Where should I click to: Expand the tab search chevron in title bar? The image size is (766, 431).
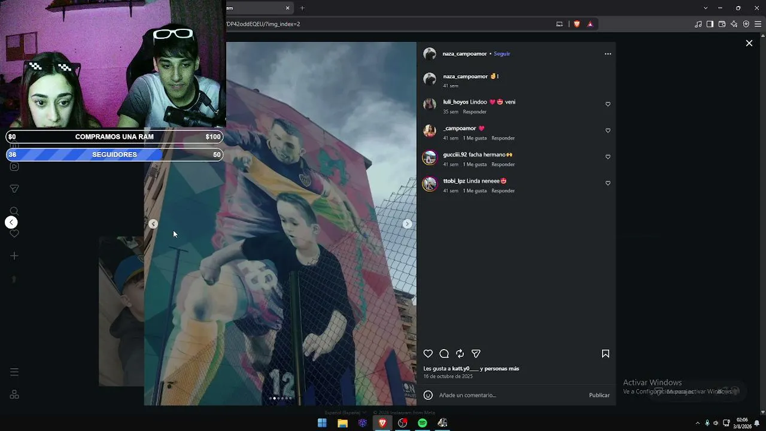pos(706,8)
